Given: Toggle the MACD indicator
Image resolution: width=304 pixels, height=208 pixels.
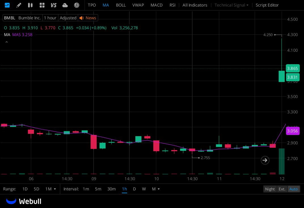Looking at the screenshot, I should pyautogui.click(x=157, y=5).
